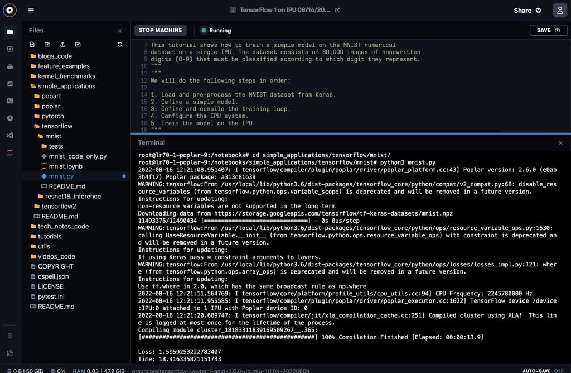571x373 pixels.
Task: Expand the pytorch folder
Action: click(49, 116)
